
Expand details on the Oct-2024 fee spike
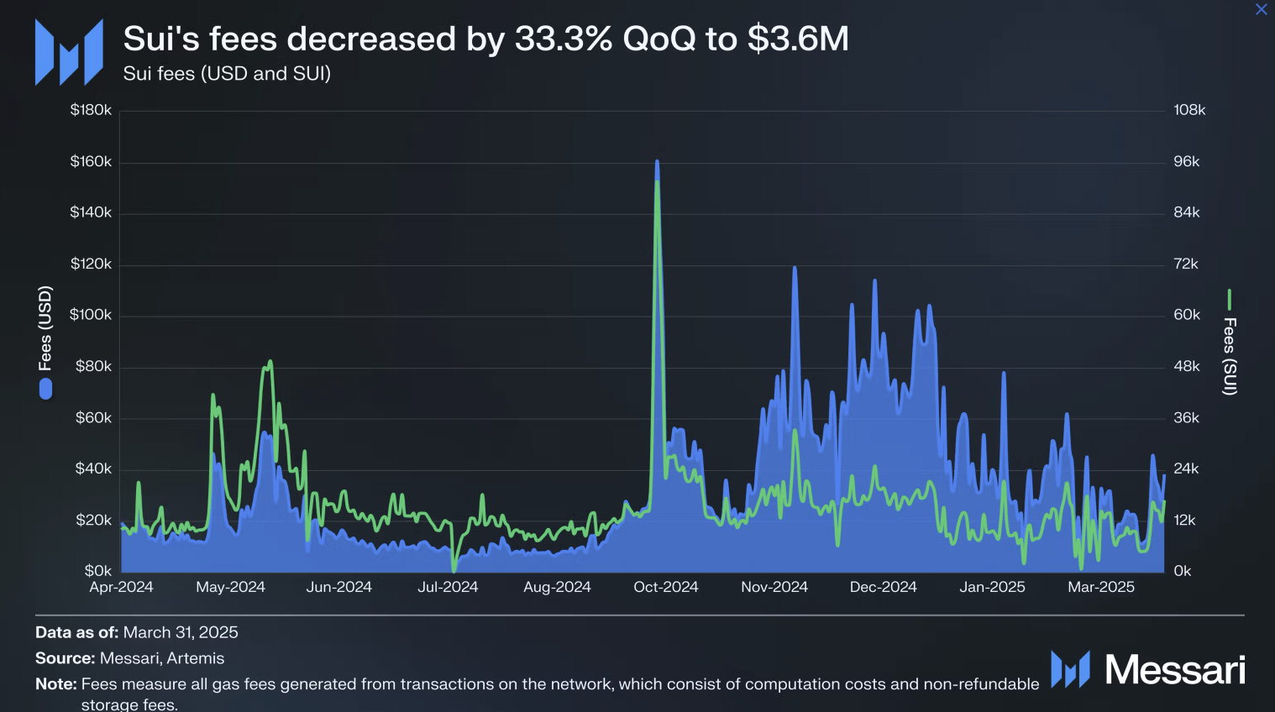[657, 161]
